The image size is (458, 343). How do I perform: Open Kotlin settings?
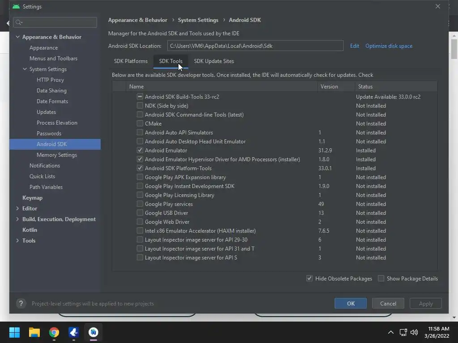30,230
